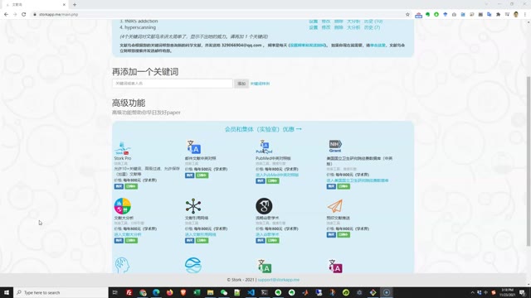Click the colorful 文献大分析 circle icon
The image size is (531, 298).
tap(122, 206)
